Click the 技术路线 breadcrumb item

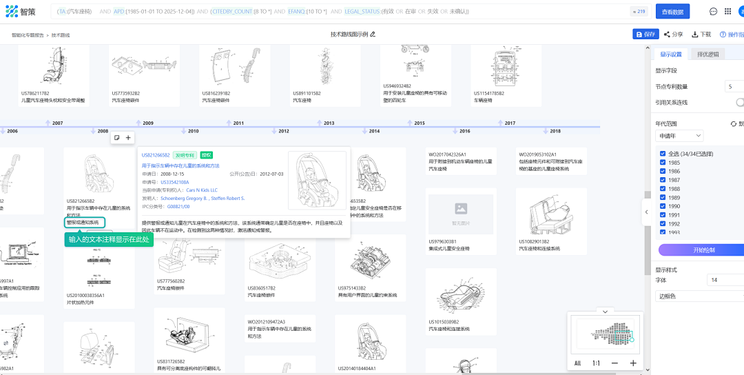61,35
